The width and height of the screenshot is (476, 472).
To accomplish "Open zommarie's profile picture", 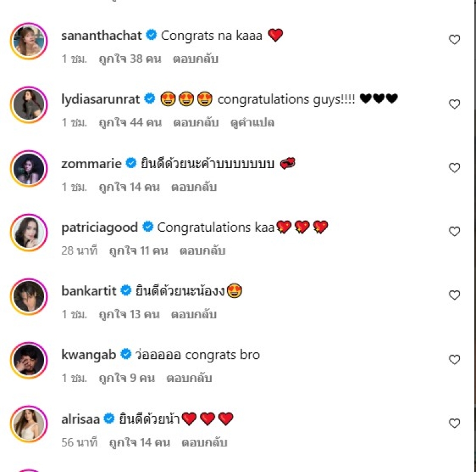I will tap(29, 169).
